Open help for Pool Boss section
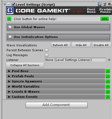Viewport: 112px width, 119px height. click(x=108, y=71)
